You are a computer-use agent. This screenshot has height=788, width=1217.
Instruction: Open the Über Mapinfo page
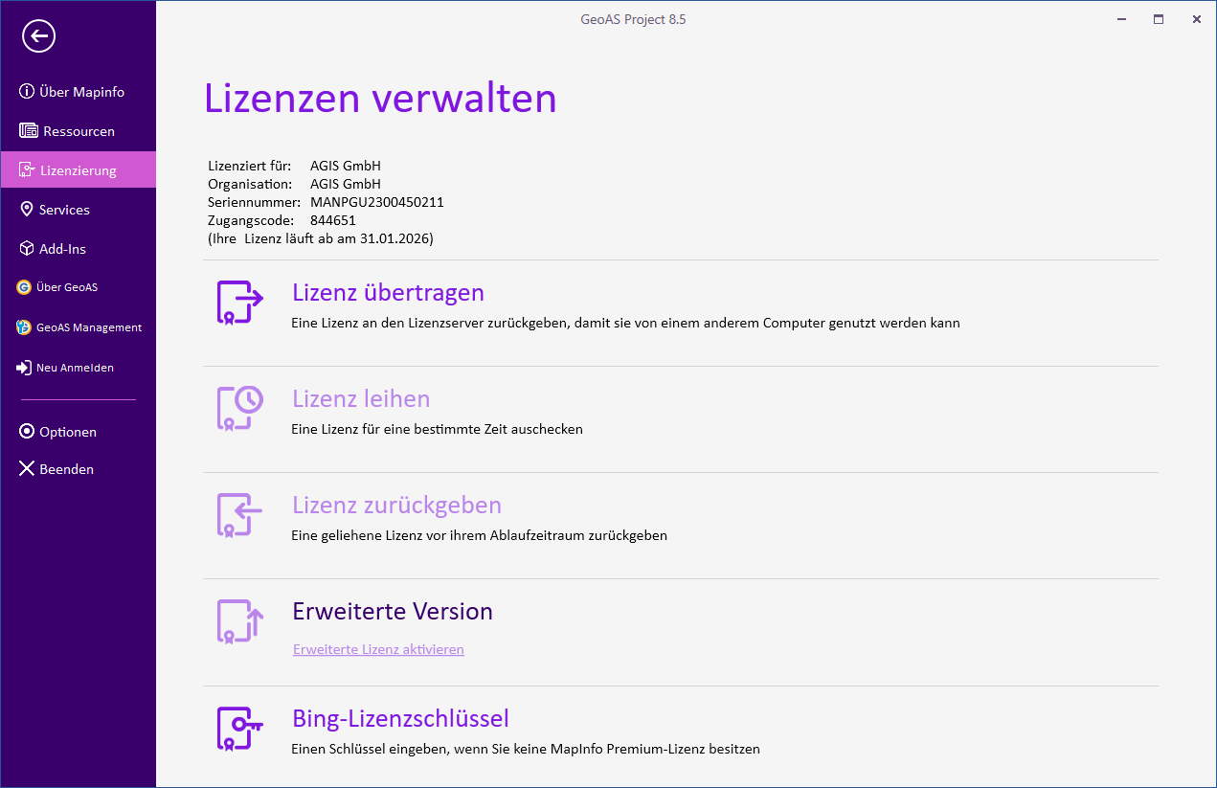(x=81, y=92)
